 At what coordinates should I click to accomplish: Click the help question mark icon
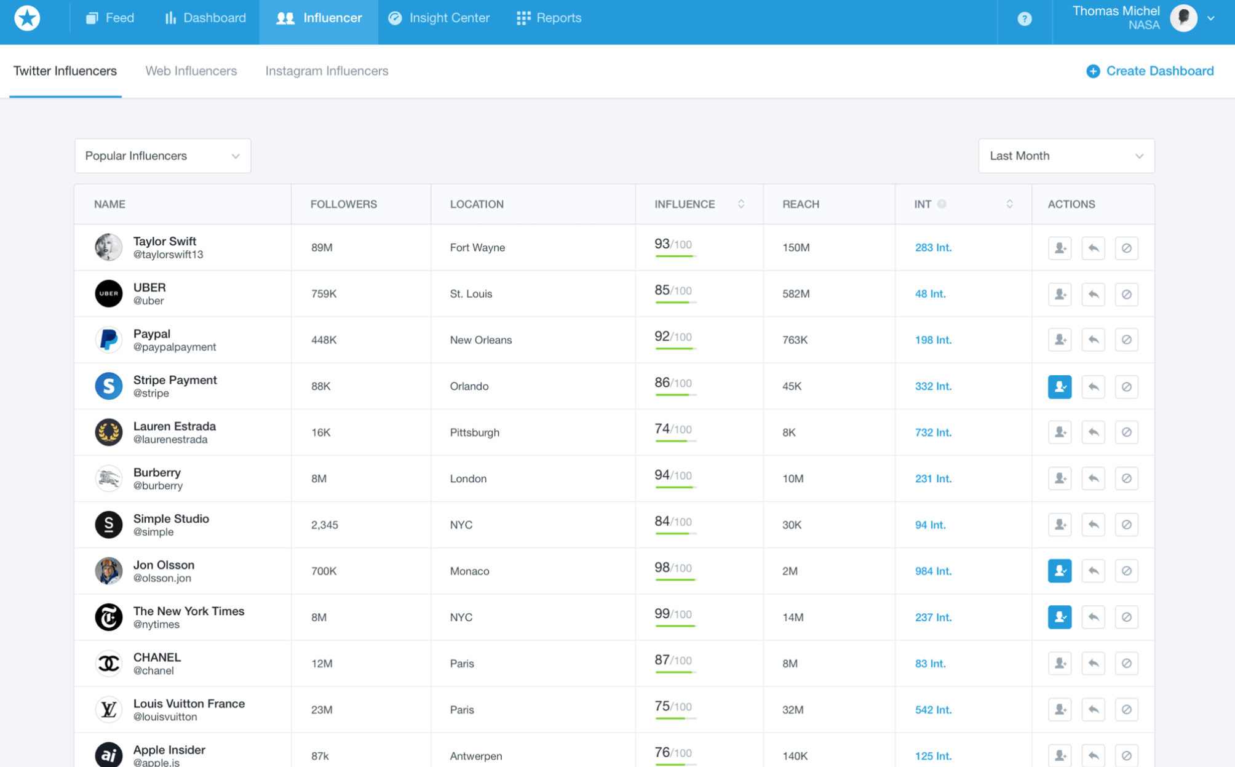[1025, 18]
